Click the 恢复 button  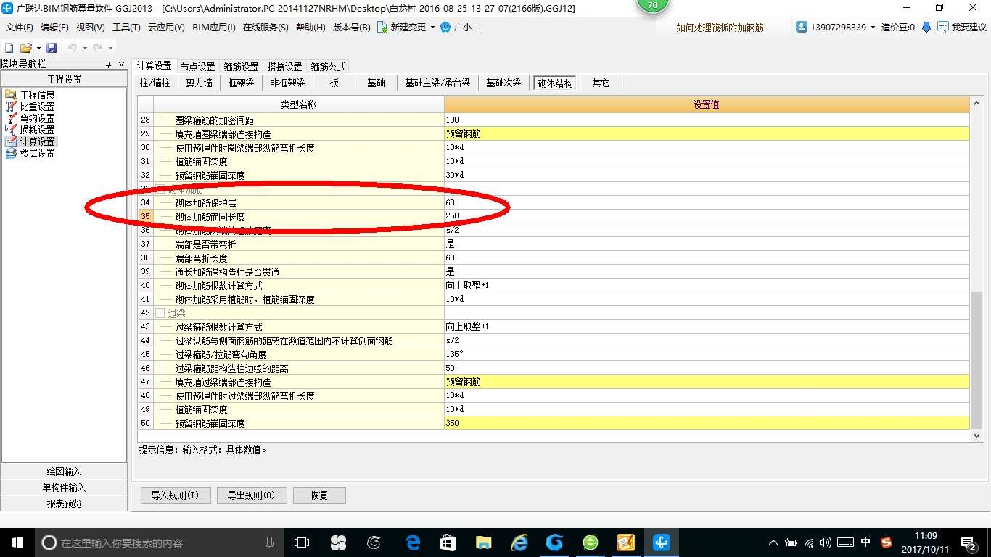[319, 495]
